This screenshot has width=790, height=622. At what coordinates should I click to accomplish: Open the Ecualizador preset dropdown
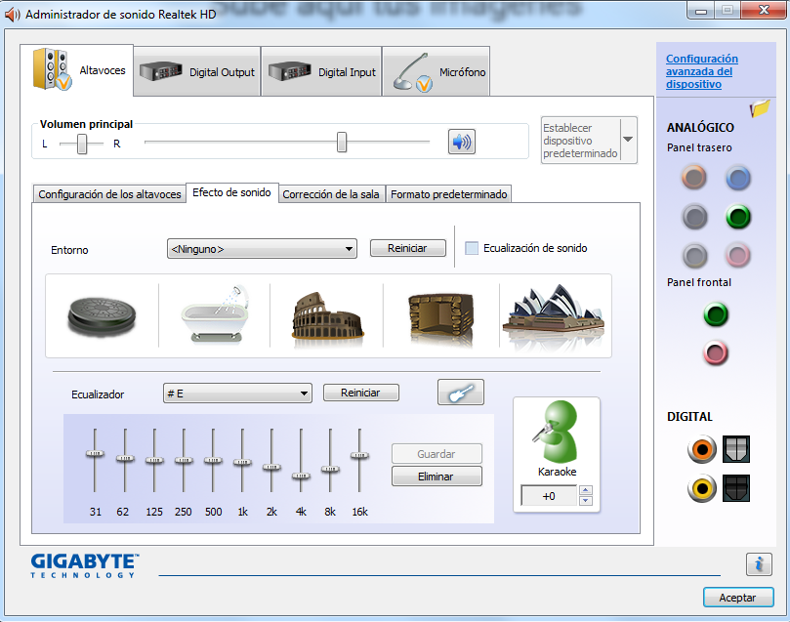pyautogui.click(x=237, y=394)
